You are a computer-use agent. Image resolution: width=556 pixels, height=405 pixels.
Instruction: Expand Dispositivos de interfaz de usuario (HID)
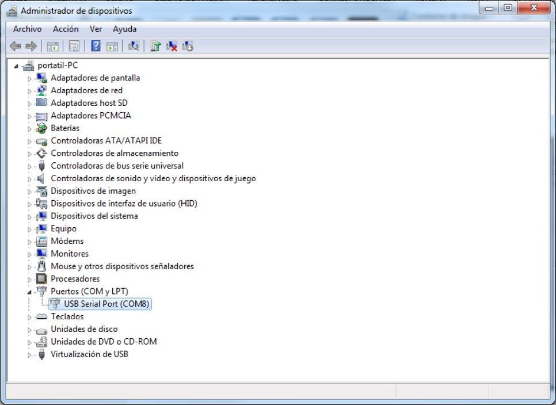tap(29, 204)
